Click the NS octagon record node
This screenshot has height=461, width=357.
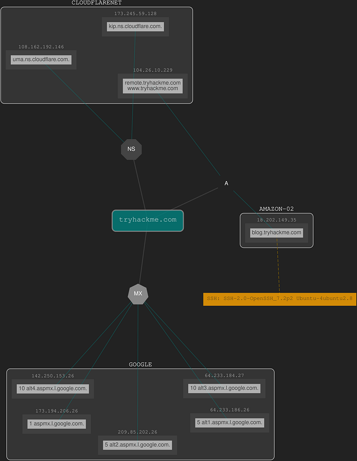[131, 150]
